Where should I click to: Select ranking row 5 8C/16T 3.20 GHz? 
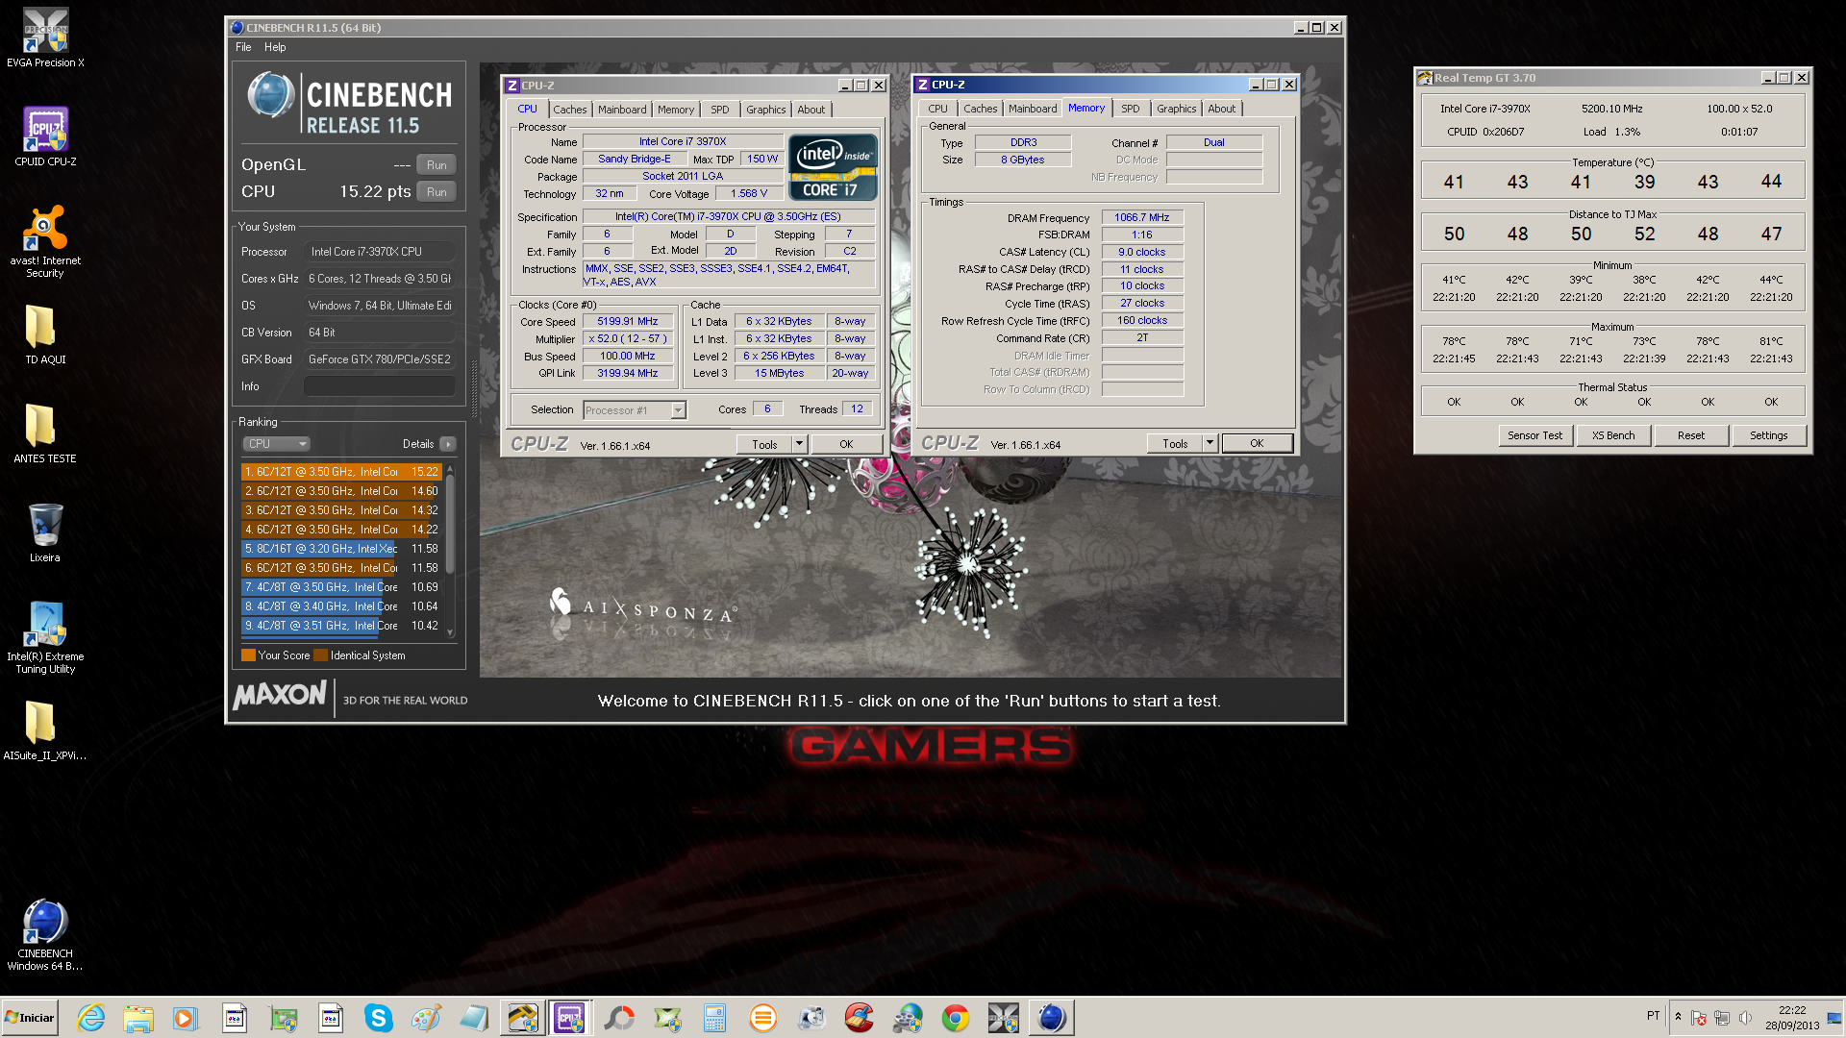click(341, 549)
